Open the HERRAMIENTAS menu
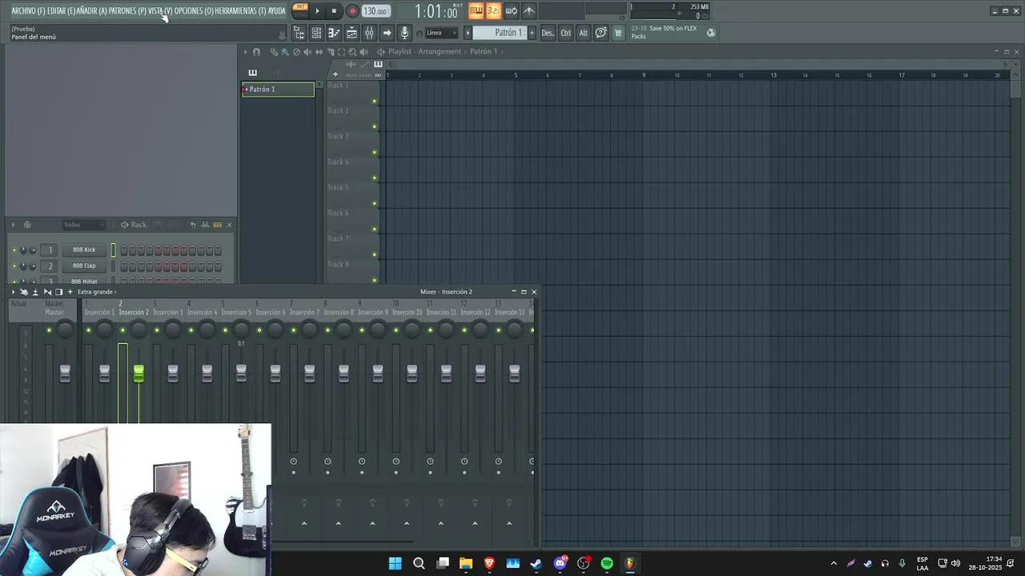1025x576 pixels. 240,11
